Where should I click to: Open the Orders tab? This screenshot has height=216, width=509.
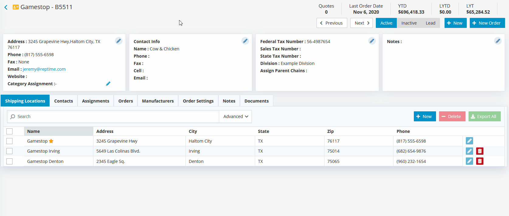[x=126, y=101]
